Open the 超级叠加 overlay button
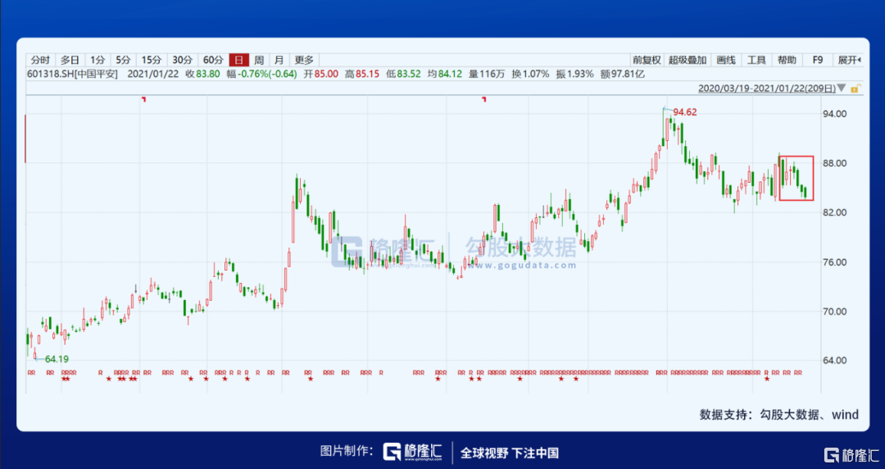The image size is (885, 469). click(687, 60)
